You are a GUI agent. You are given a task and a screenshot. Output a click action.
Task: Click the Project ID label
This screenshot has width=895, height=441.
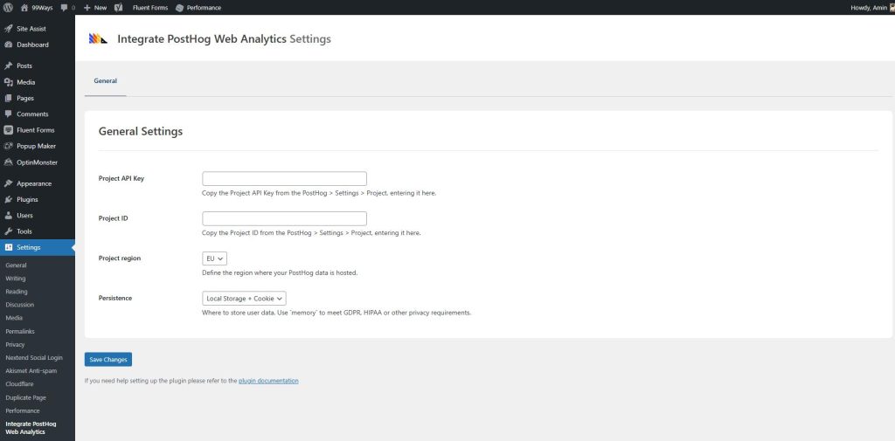click(113, 218)
